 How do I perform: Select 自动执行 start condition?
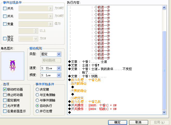(x=37, y=106)
